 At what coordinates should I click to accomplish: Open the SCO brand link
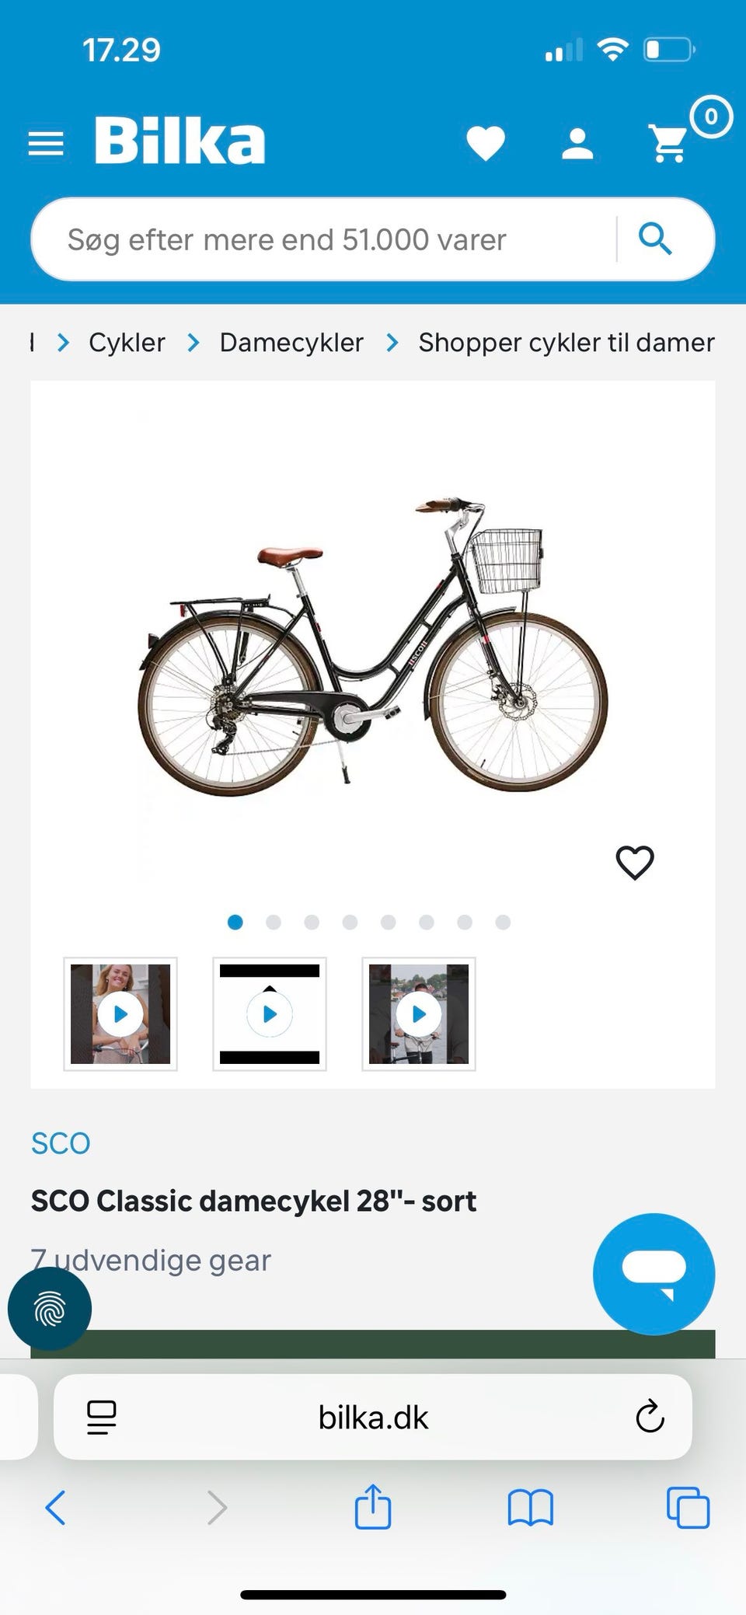(x=61, y=1143)
